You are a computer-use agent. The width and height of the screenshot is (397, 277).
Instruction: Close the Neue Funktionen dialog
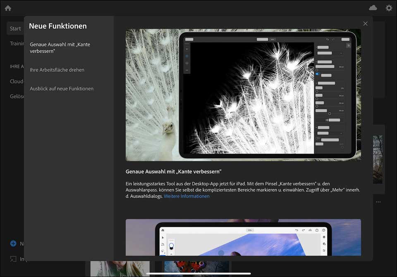point(365,24)
